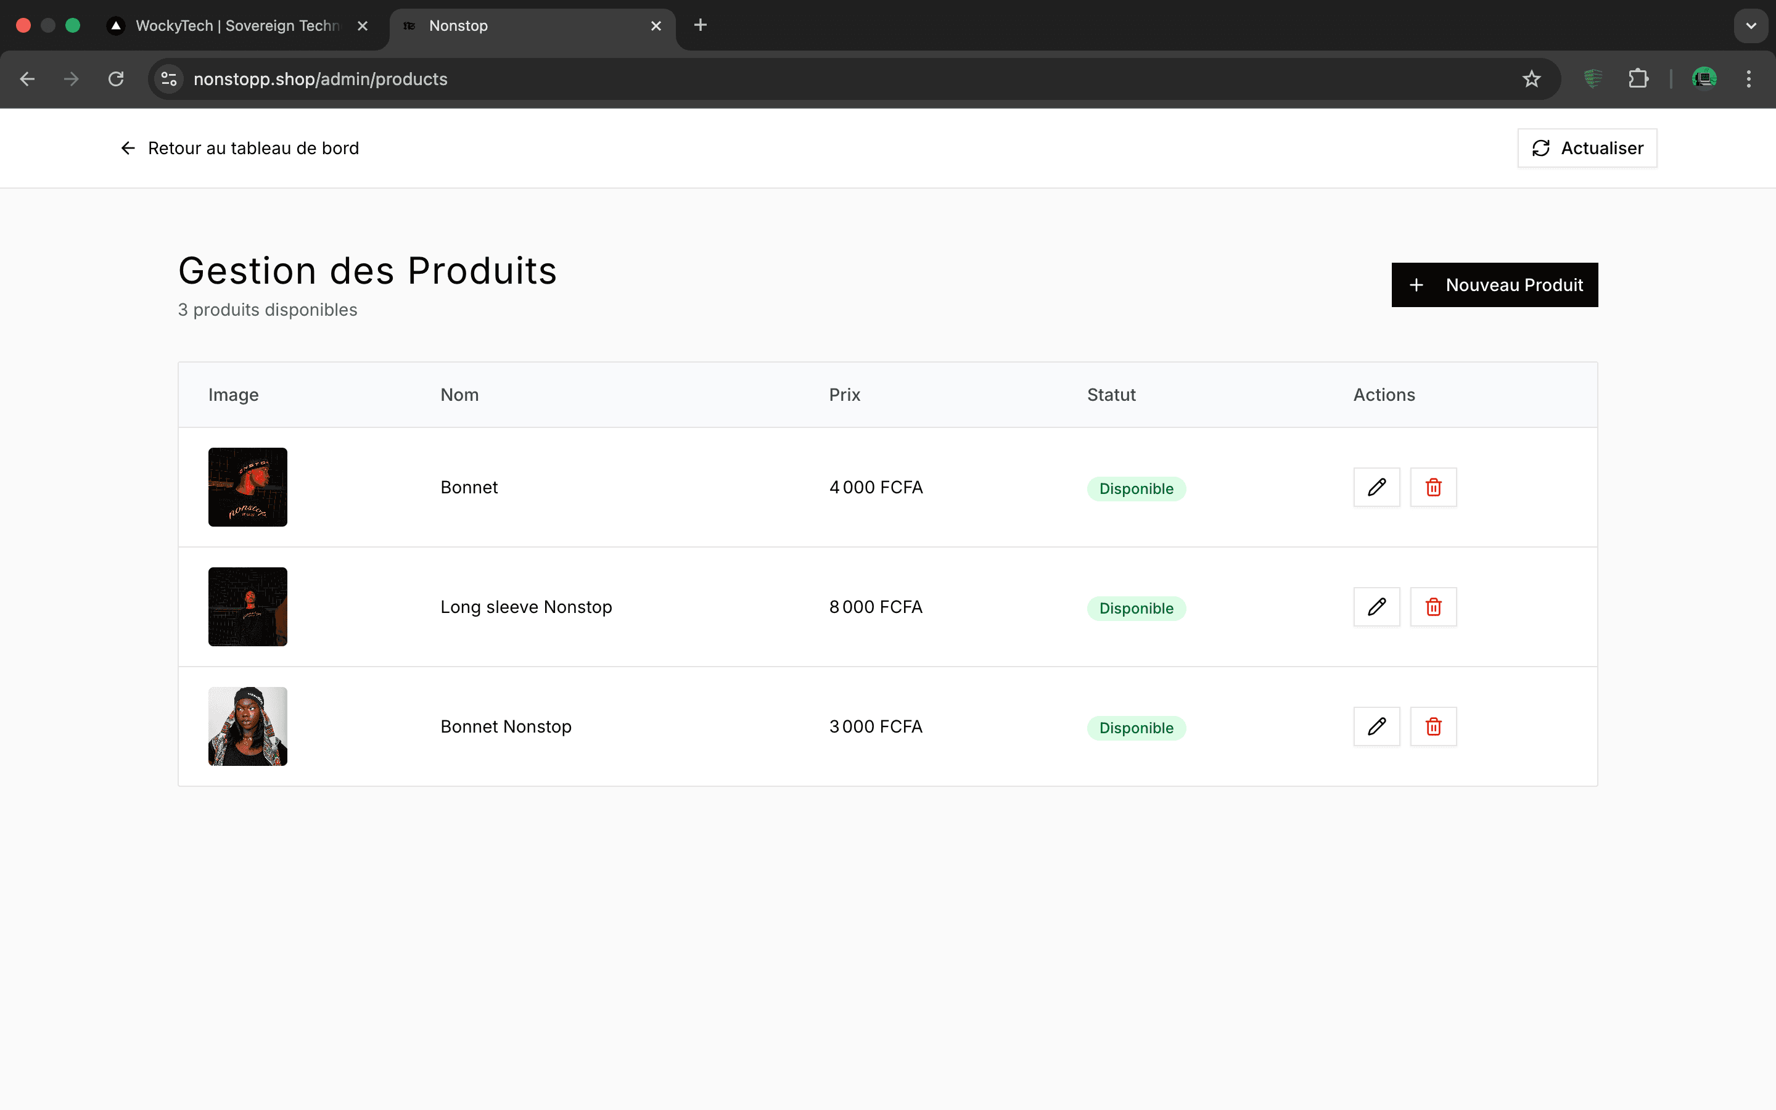Edit the Bonnet product with pencil icon
Screen dimensions: 1776x1110
[1376, 487]
